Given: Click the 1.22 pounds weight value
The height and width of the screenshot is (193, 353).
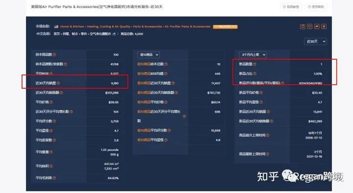Looking at the screenshot, I should tap(110, 150).
